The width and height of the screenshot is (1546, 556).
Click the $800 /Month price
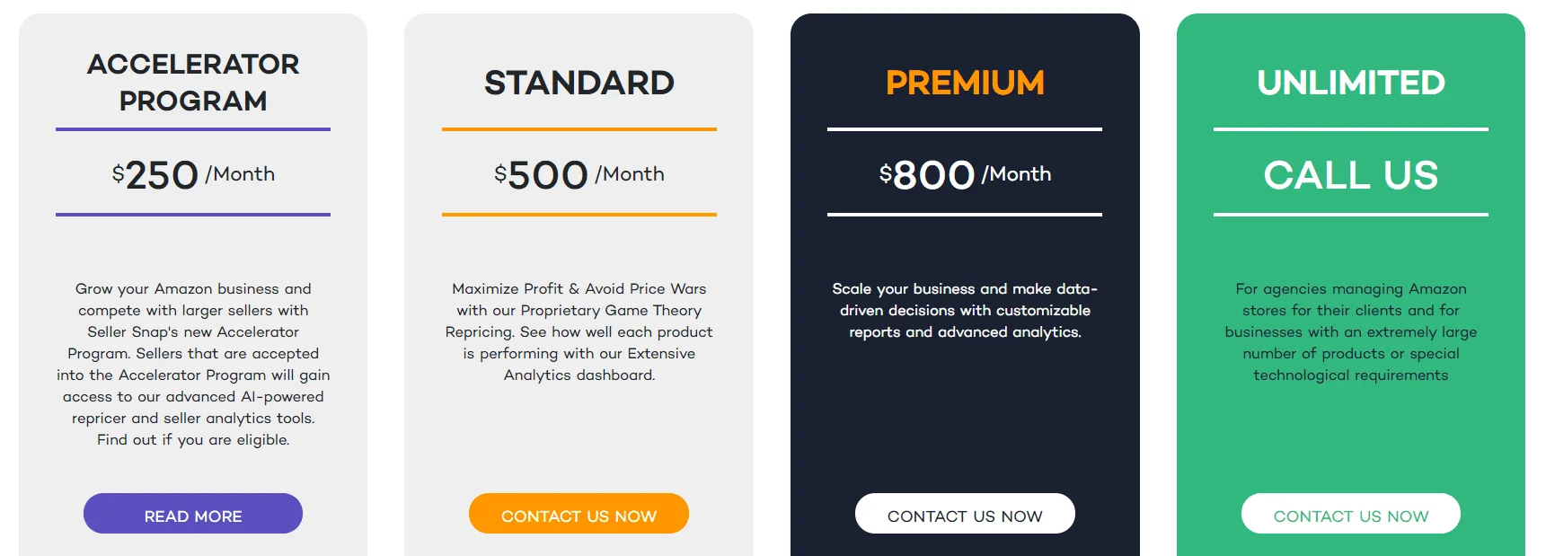pyautogui.click(x=965, y=174)
